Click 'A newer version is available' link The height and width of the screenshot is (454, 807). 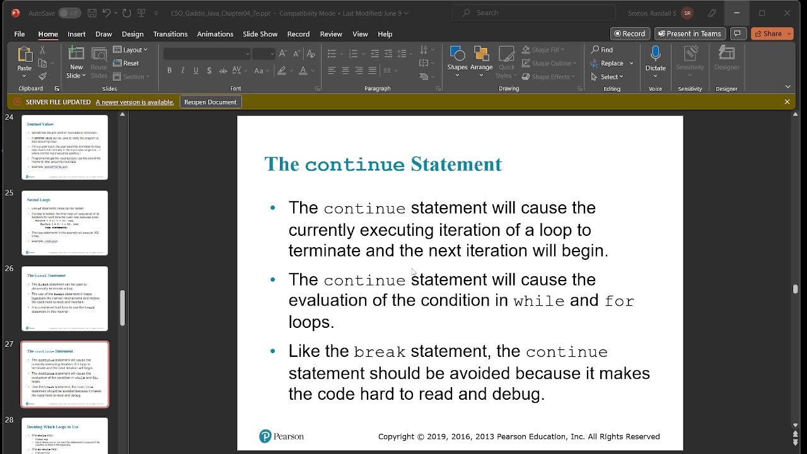135,102
